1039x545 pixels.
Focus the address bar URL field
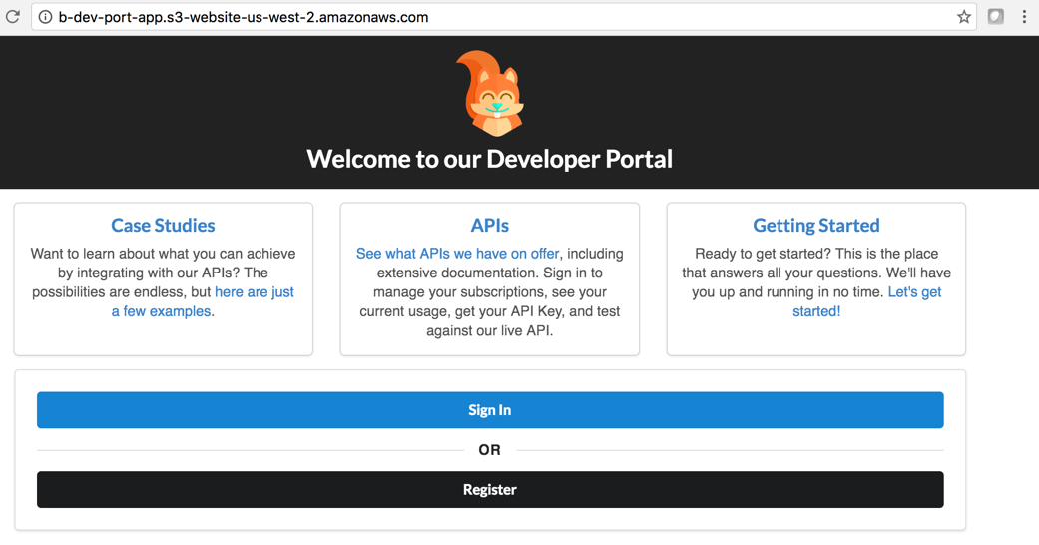pyautogui.click(x=504, y=17)
